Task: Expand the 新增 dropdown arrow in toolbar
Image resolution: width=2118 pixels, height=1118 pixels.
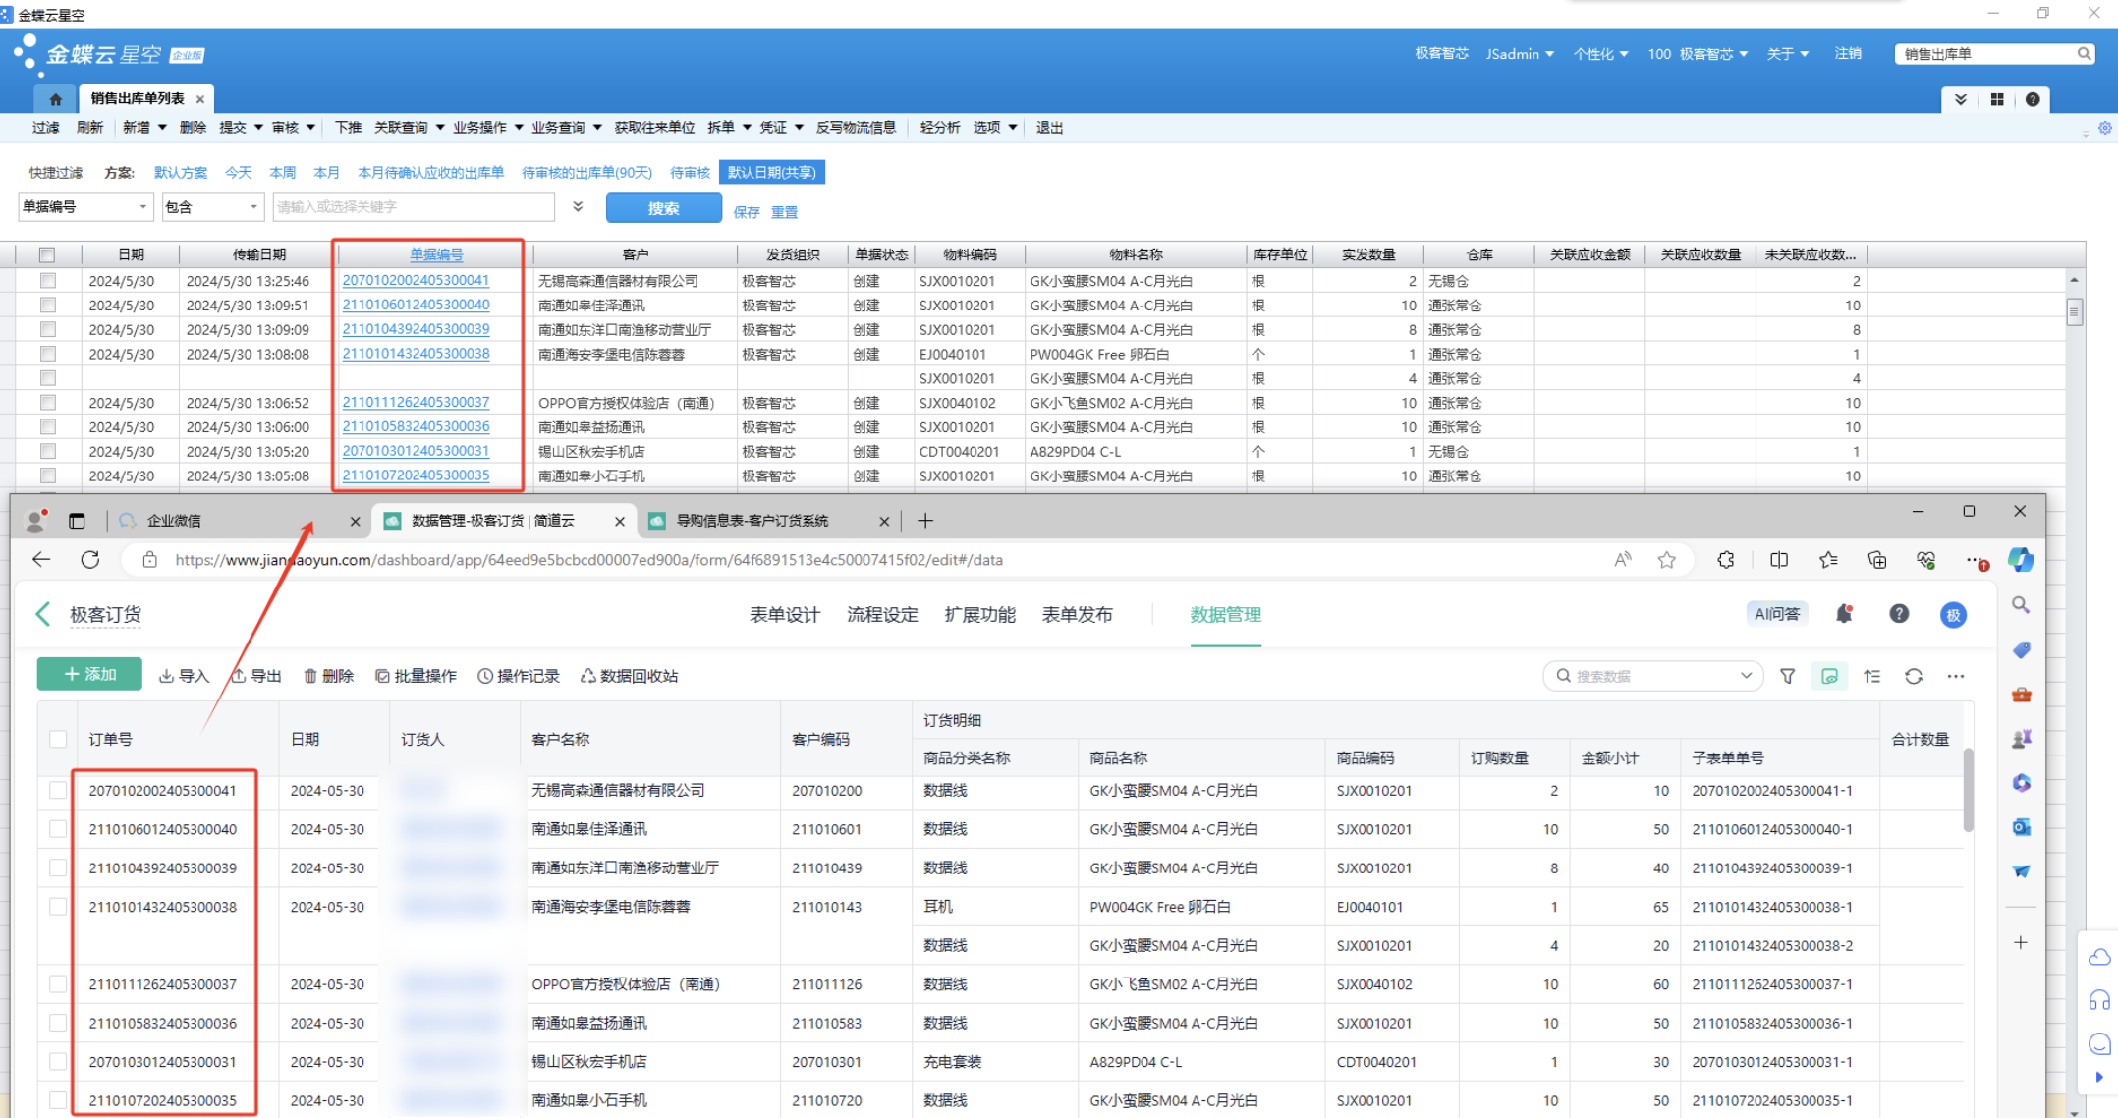Action: 162,128
